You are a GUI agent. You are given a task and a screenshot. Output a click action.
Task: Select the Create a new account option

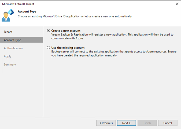(x=48, y=31)
